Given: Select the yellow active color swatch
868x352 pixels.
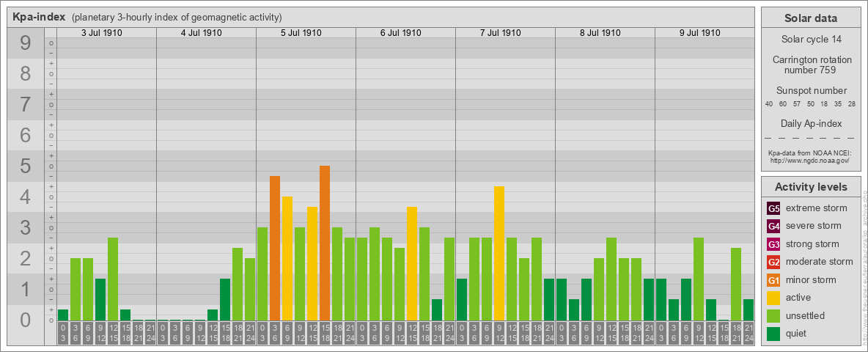Looking at the screenshot, I should click(773, 298).
